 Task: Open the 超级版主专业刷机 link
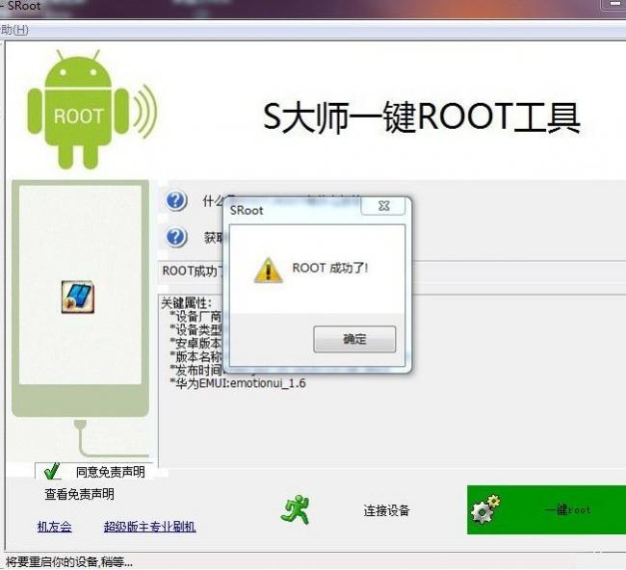pyautogui.click(x=149, y=527)
